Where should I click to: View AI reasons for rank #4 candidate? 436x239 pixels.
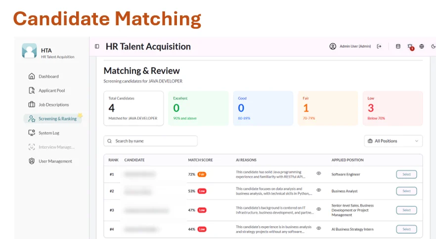tap(319, 228)
